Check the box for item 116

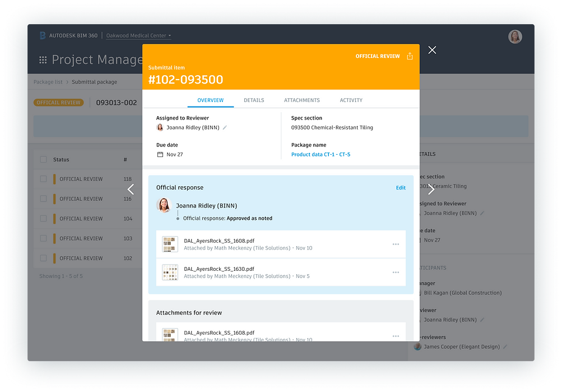click(43, 199)
